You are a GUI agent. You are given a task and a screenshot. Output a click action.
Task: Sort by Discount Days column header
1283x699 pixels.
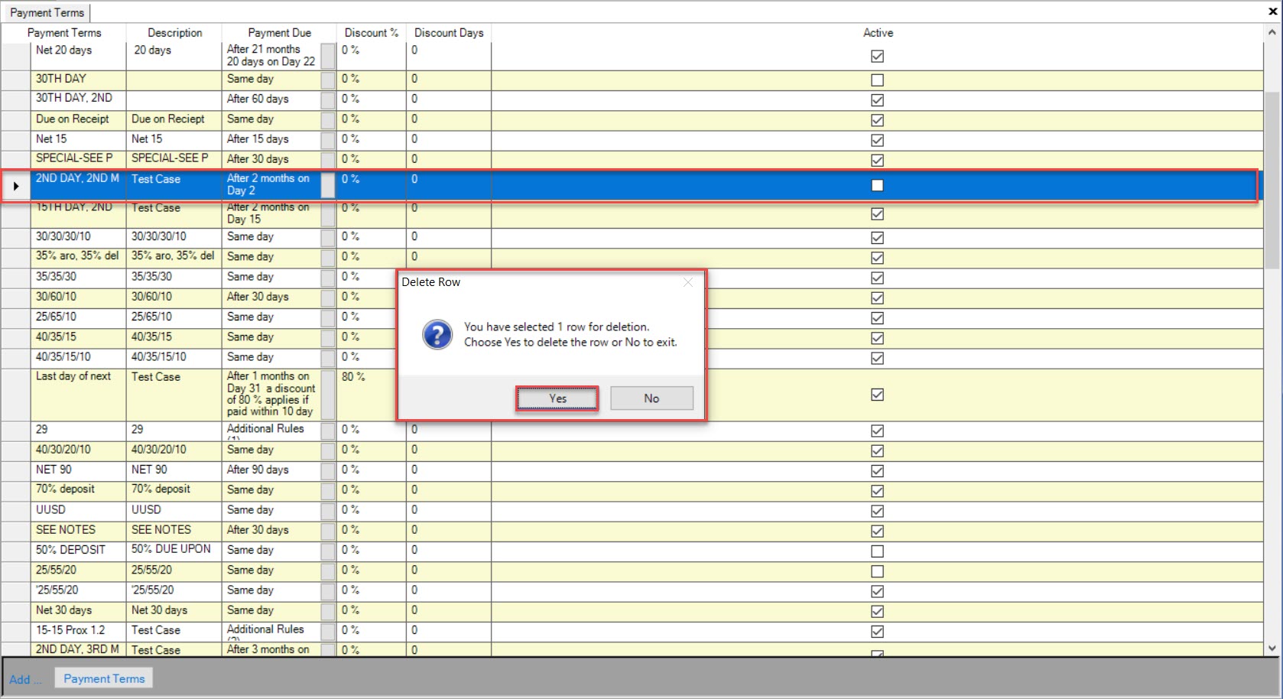pyautogui.click(x=449, y=33)
